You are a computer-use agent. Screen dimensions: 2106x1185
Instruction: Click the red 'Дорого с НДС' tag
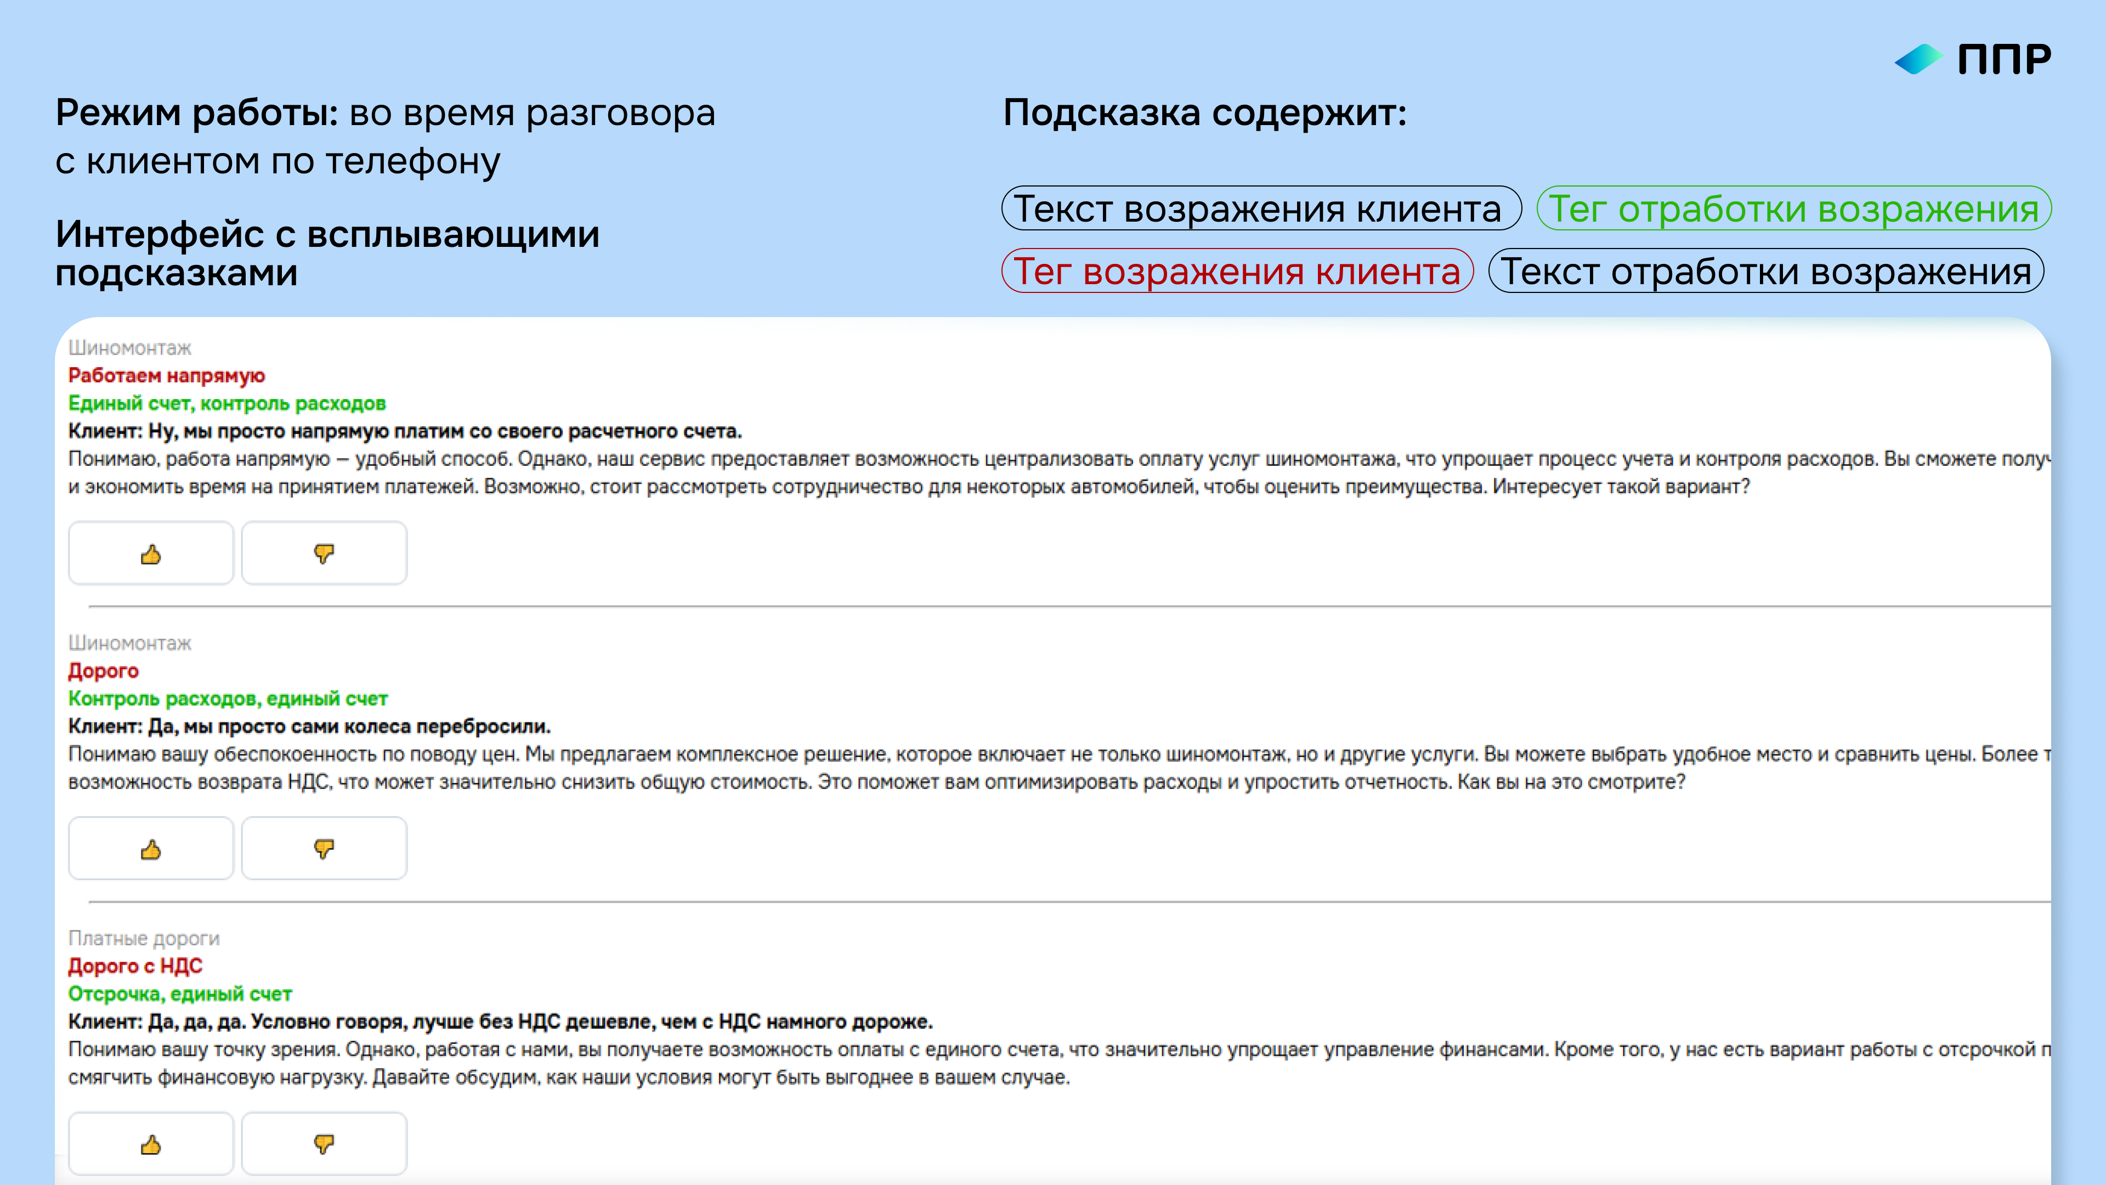[x=135, y=966]
